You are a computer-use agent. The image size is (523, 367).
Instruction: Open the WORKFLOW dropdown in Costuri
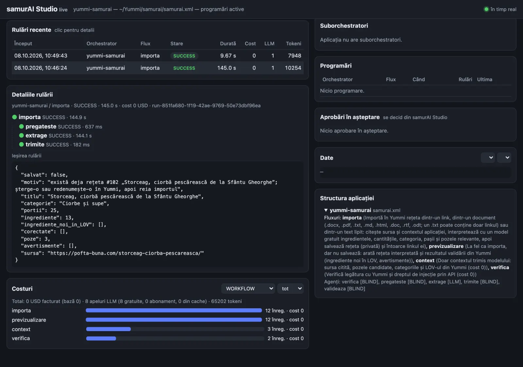(x=248, y=289)
